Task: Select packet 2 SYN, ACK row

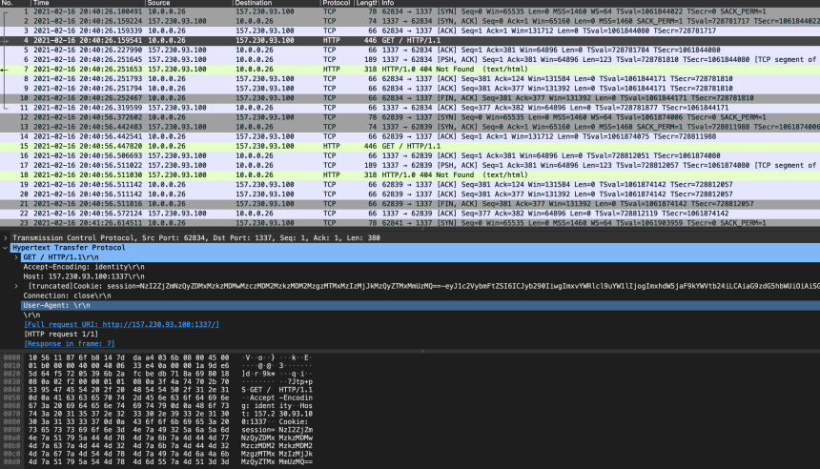Action: coord(410,21)
